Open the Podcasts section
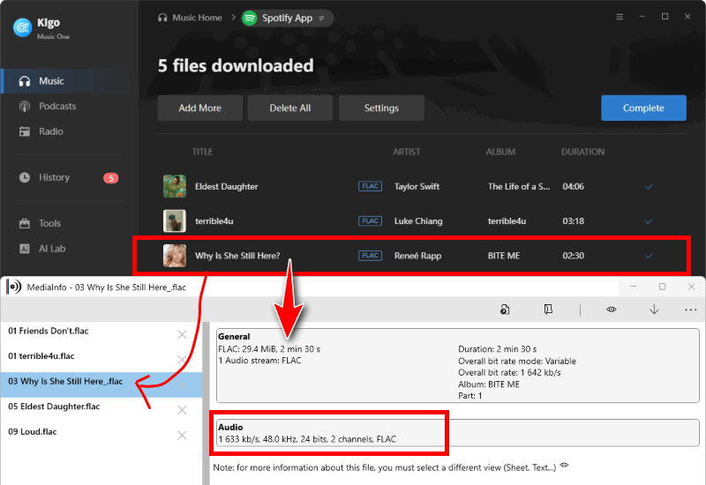 [57, 106]
